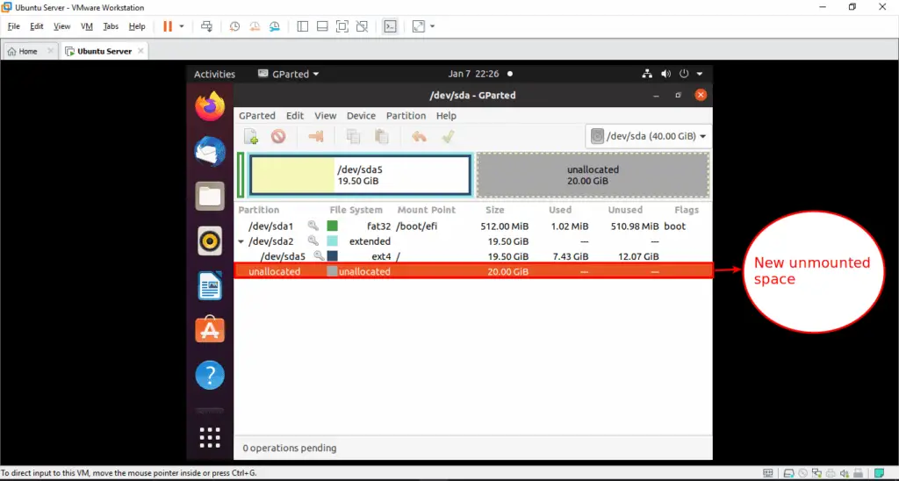
Task: Open Rhythmbox from the Ubuntu dock
Action: [x=210, y=241]
